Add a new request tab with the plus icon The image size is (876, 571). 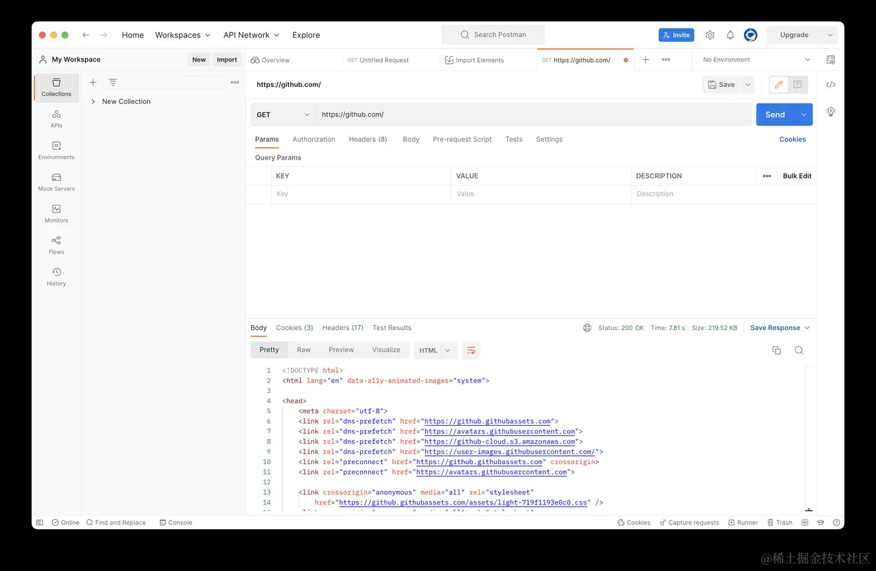[x=645, y=60]
